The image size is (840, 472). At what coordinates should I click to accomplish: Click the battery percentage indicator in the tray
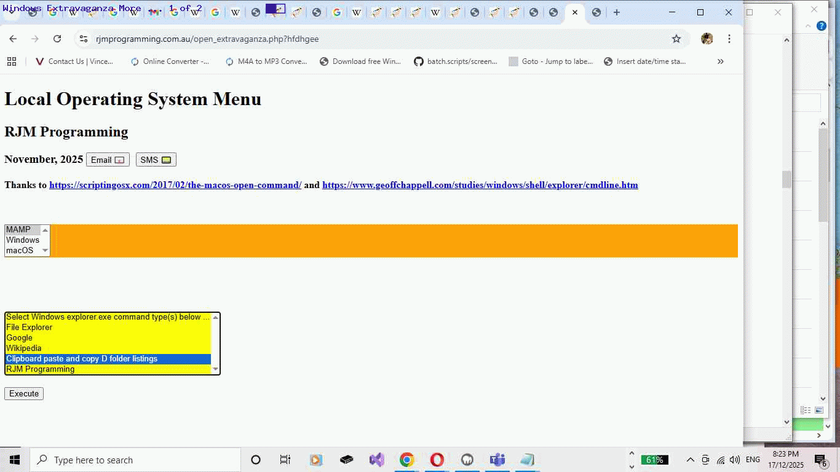point(655,459)
